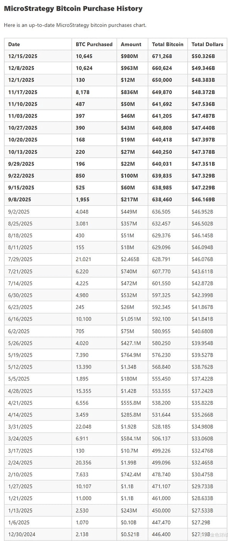Viewport: 231px width, 541px height.
Task: Click the "MicroStrategy Bitcoin Purchase History" heading
Action: [73, 8]
